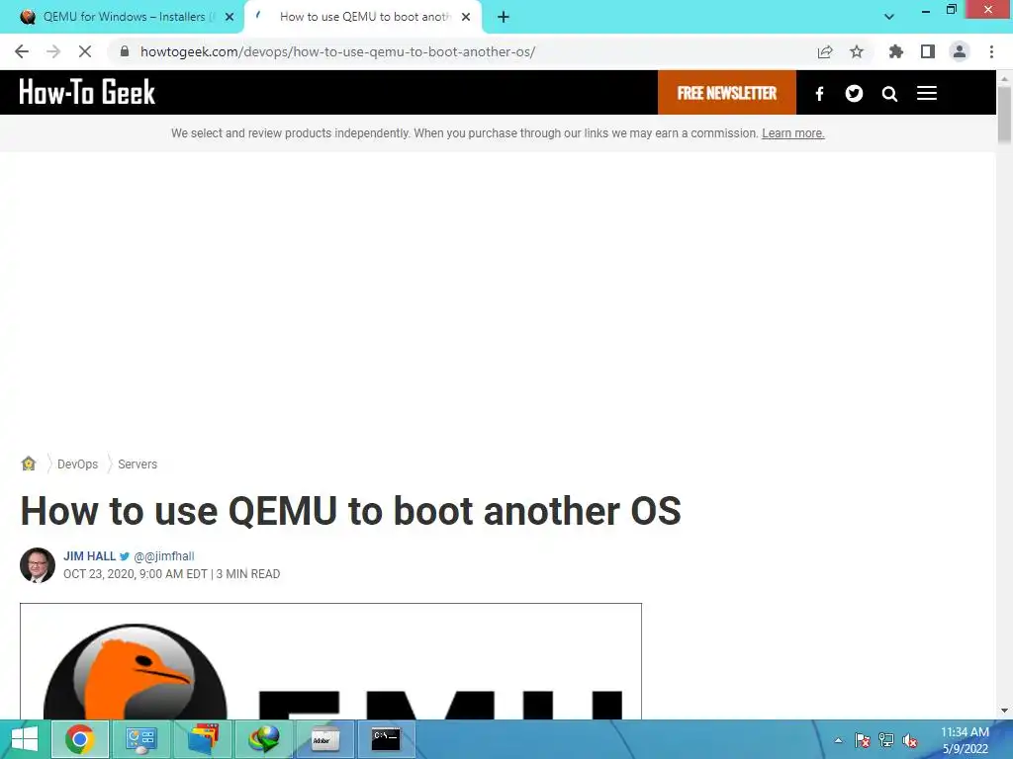Close the How to use QEMU tab
This screenshot has width=1013, height=759.
coord(466,18)
